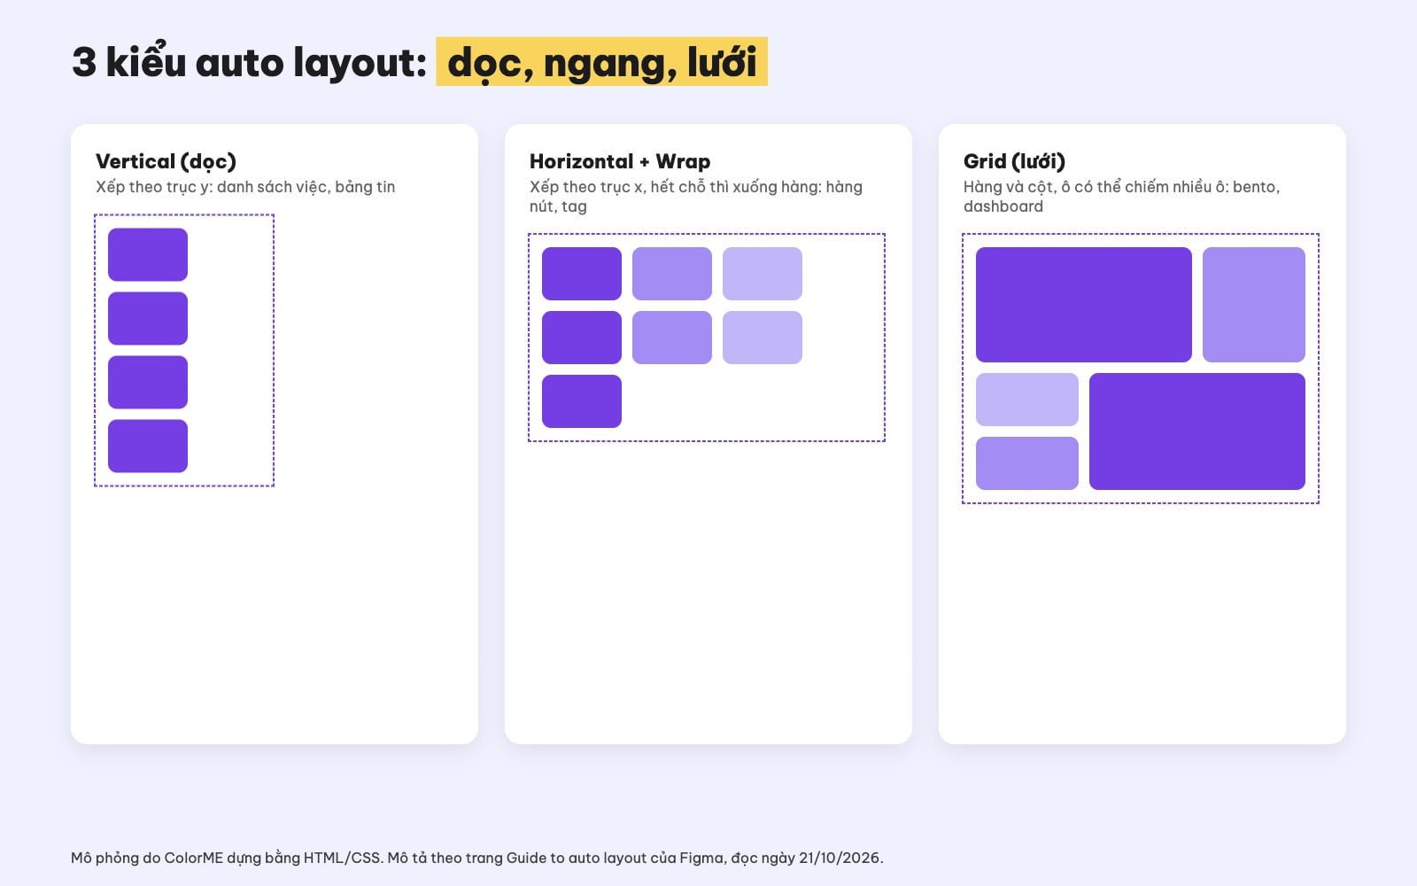Click the light purple block beside the Grid's top wide block
Image resolution: width=1417 pixels, height=886 pixels.
(x=1254, y=305)
